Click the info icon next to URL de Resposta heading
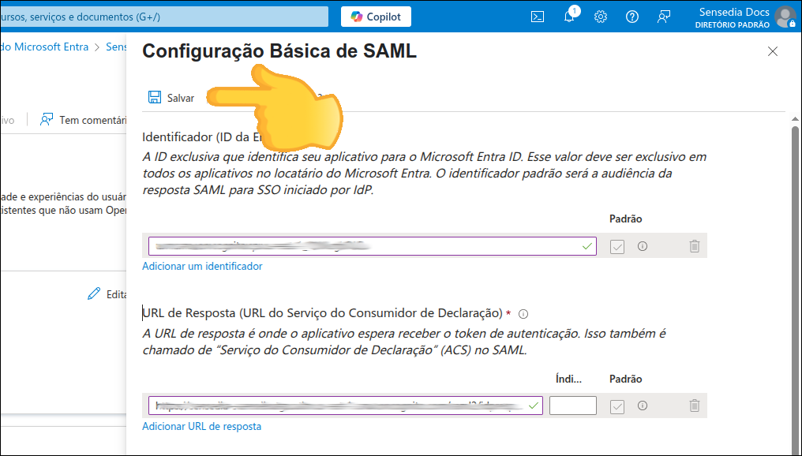This screenshot has height=456, width=802. pyautogui.click(x=523, y=313)
